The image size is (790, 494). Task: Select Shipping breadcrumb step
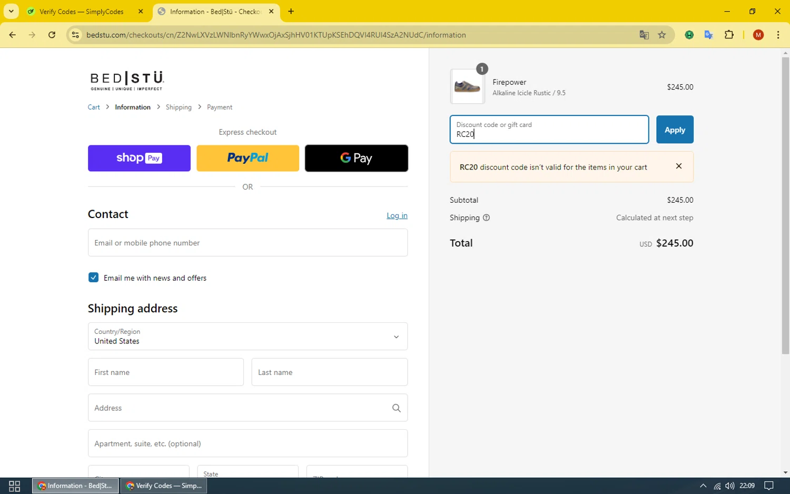coord(179,107)
